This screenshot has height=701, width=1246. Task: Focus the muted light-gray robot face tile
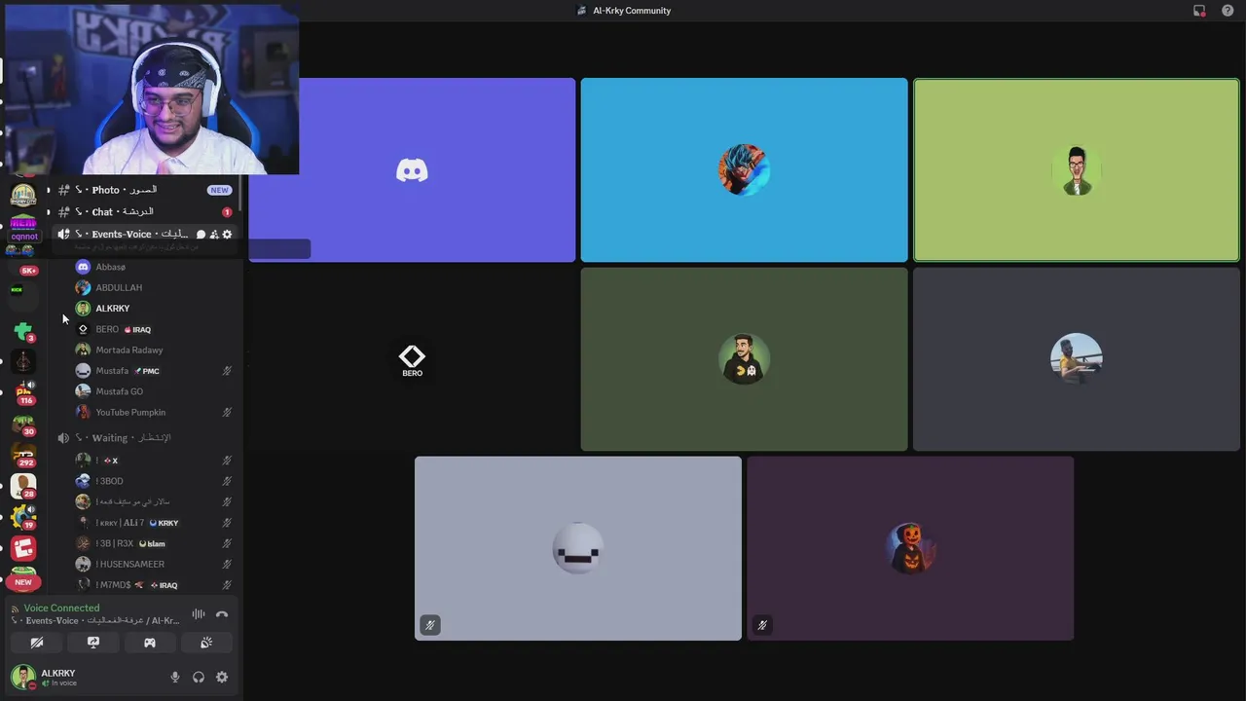[x=578, y=548]
